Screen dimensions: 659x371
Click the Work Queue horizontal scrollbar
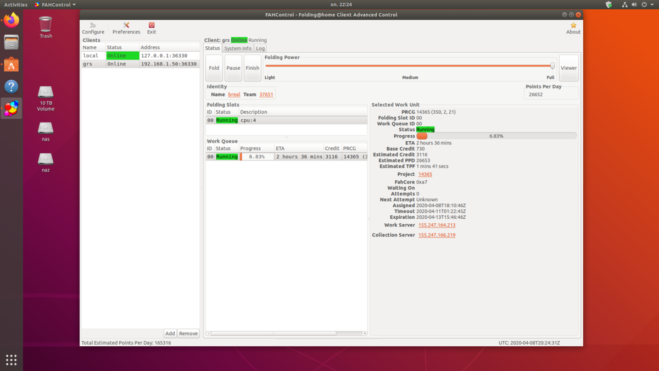(x=273, y=333)
